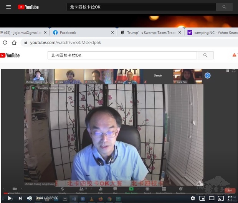Open YouTube player settings gear

coord(193,198)
